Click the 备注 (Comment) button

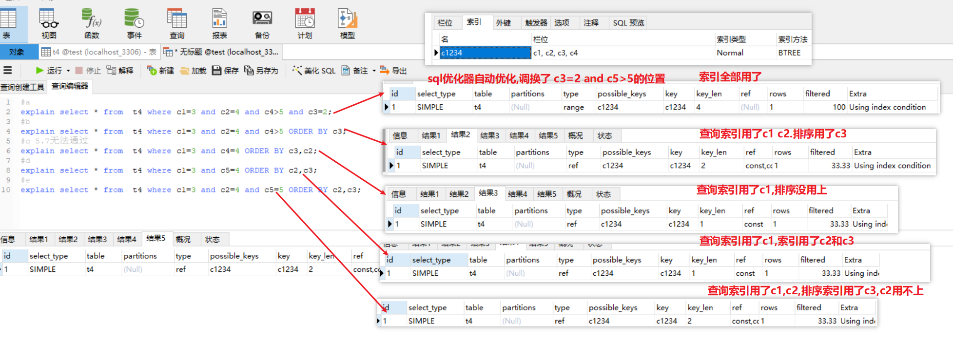click(355, 71)
